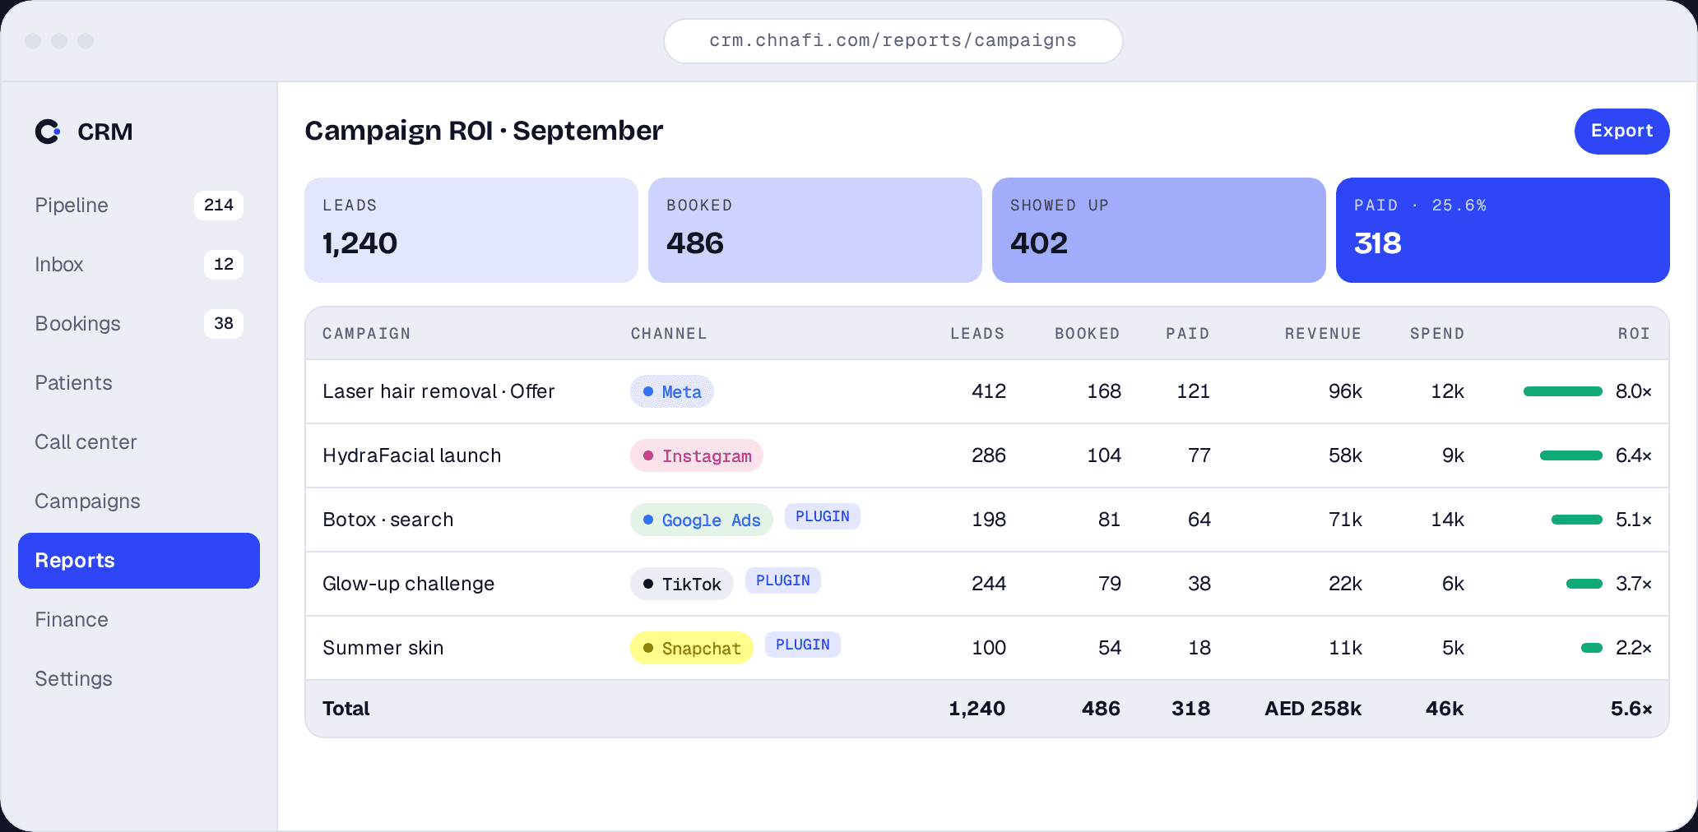Click the TikTok channel tag
This screenshot has width=1698, height=832.
click(682, 584)
